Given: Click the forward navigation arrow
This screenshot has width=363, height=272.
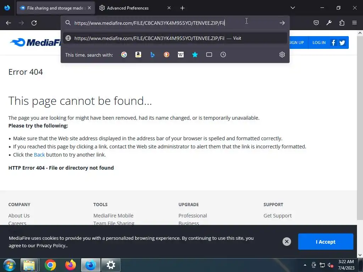Looking at the screenshot, I should pos(21,23).
